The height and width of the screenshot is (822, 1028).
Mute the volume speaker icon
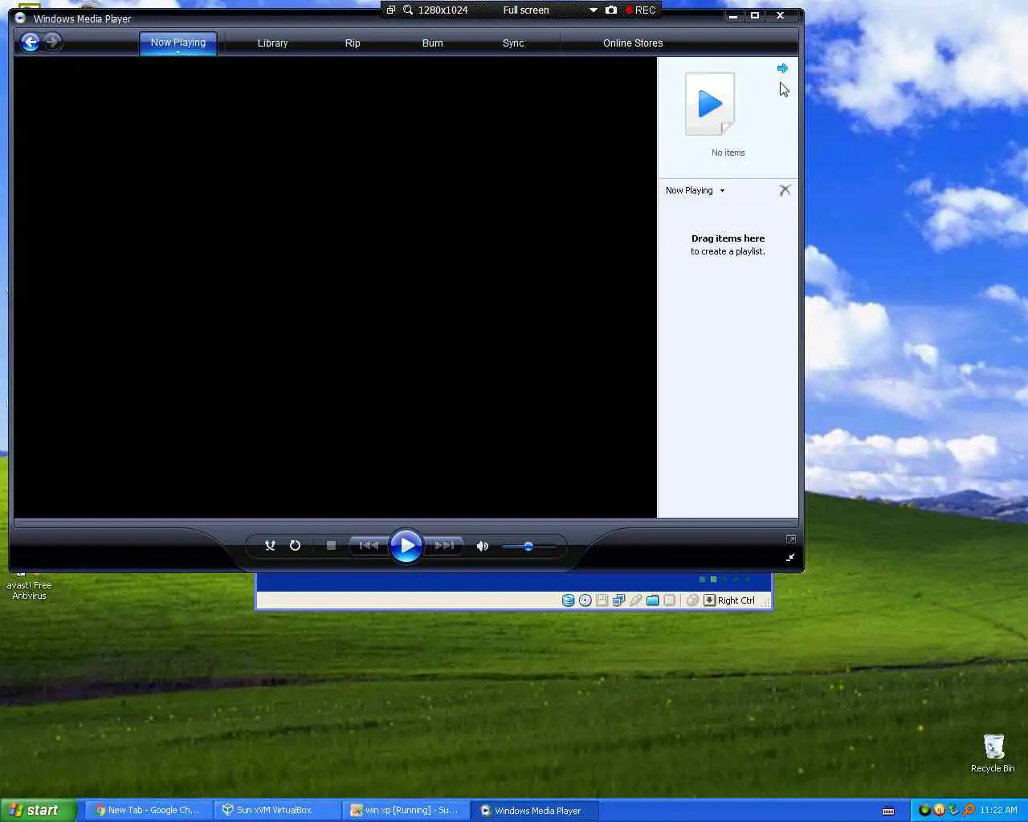[x=483, y=546]
